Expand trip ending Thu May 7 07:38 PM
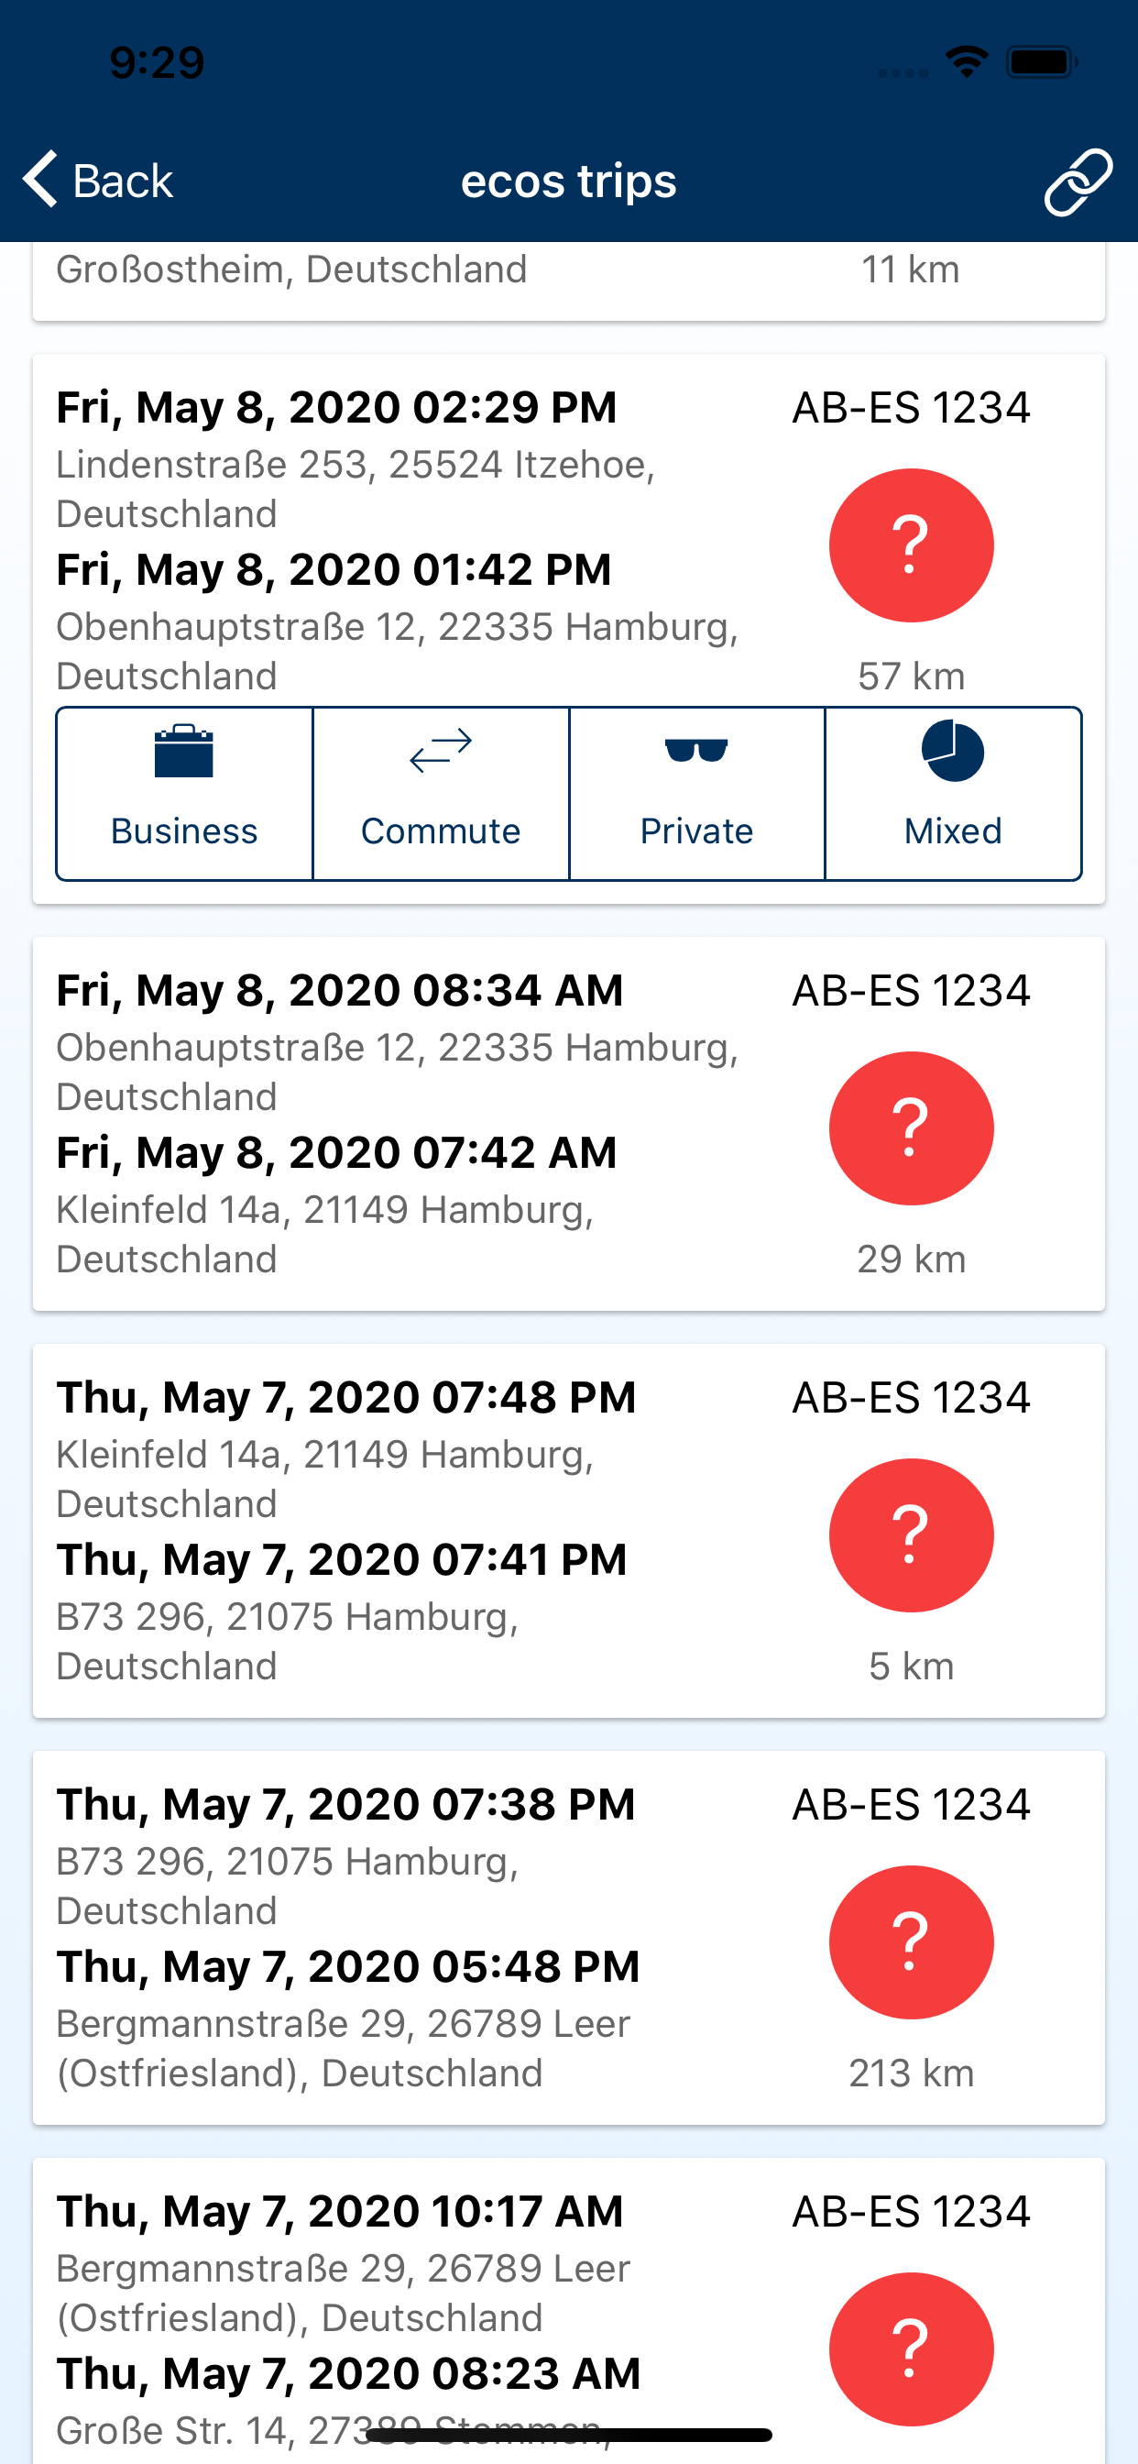 tap(568, 1938)
